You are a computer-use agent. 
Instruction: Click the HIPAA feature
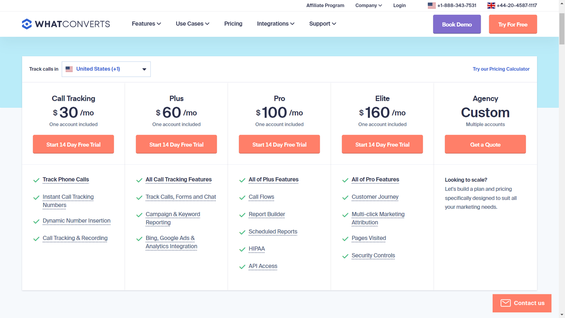[257, 249]
